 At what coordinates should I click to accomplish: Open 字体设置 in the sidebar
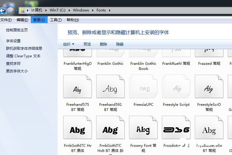tap(13, 41)
